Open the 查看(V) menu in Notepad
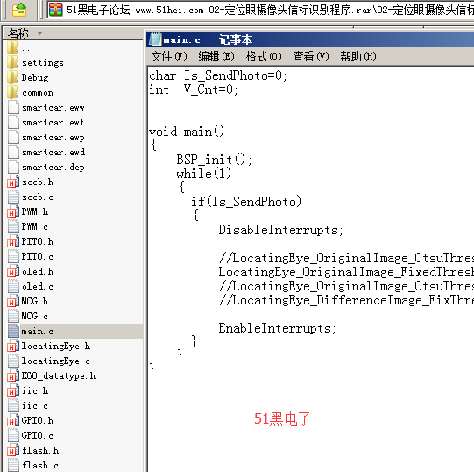 pyautogui.click(x=311, y=56)
